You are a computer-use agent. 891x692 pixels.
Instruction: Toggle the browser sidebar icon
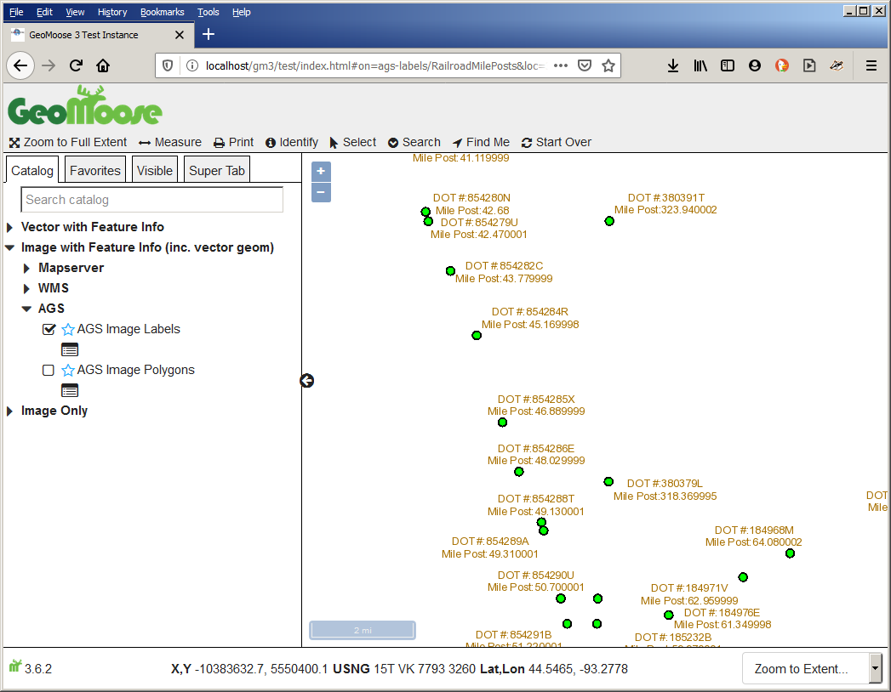pyautogui.click(x=728, y=65)
